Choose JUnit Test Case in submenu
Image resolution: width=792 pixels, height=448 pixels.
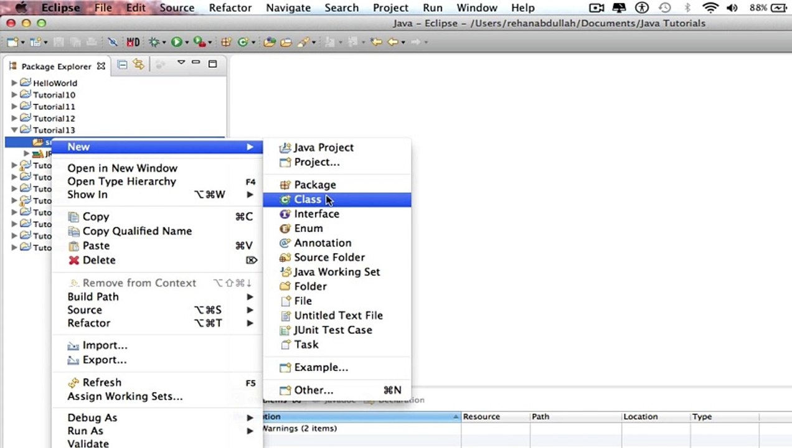(x=337, y=330)
